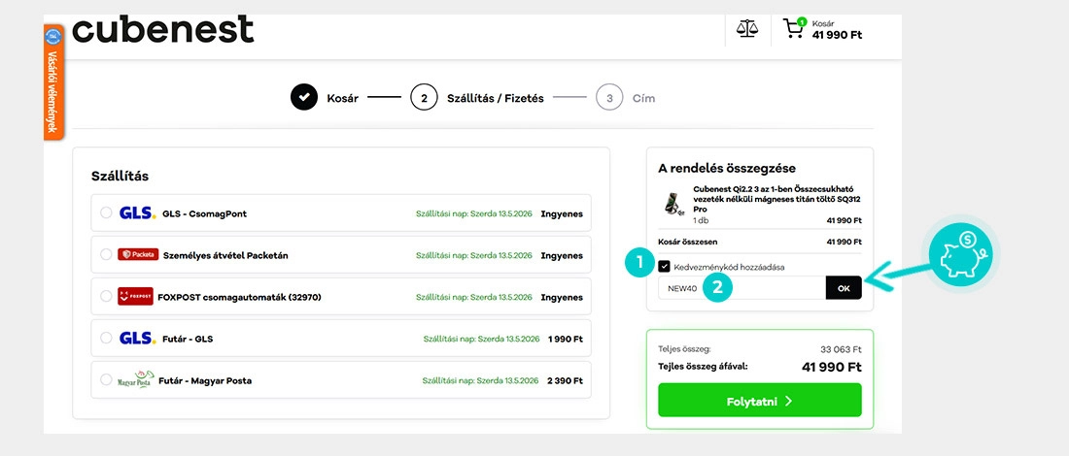Click the 2 390 Ft Magyar Posta price

tap(566, 380)
